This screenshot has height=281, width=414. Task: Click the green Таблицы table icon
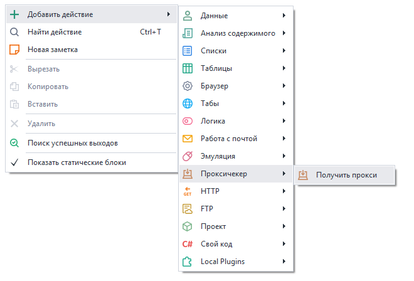tap(187, 68)
